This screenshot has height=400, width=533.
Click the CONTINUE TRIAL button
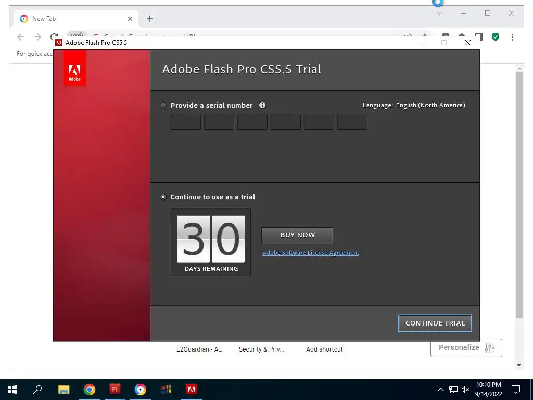(x=435, y=323)
